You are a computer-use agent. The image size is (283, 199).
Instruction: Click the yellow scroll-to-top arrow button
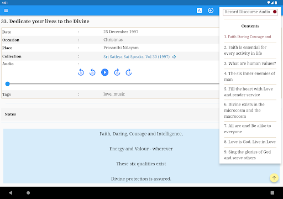coord(274,178)
